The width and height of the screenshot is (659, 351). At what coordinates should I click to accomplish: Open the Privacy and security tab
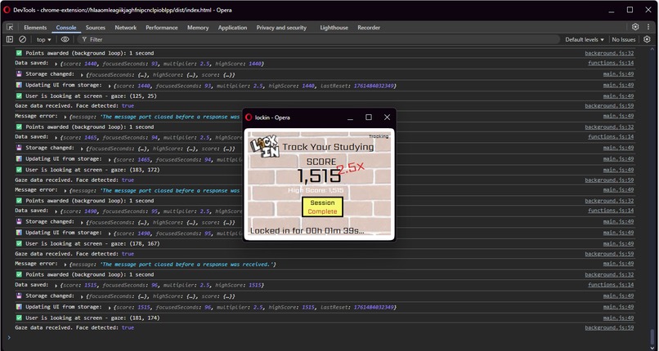(281, 27)
